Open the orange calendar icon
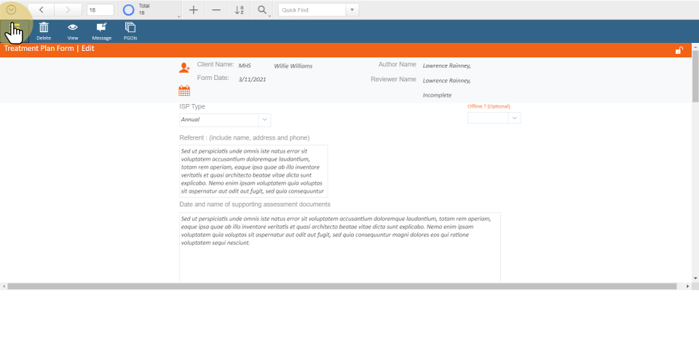The width and height of the screenshot is (699, 341). coord(184,91)
